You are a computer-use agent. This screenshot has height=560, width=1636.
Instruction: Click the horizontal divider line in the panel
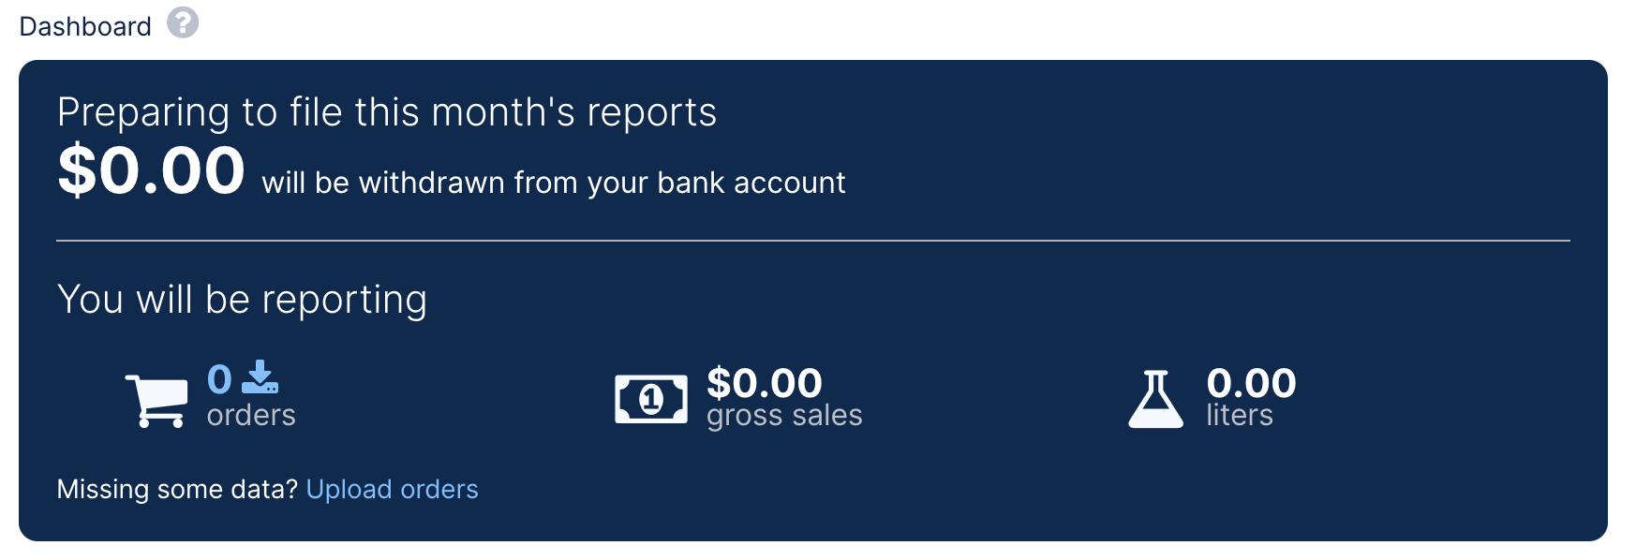[x=812, y=241]
